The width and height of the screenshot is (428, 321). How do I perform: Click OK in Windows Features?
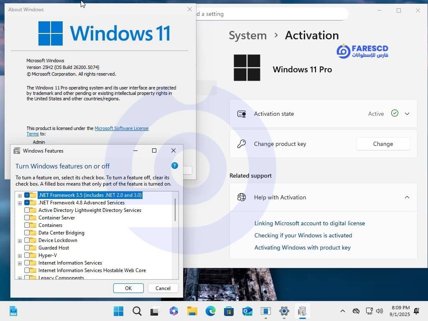click(x=128, y=288)
